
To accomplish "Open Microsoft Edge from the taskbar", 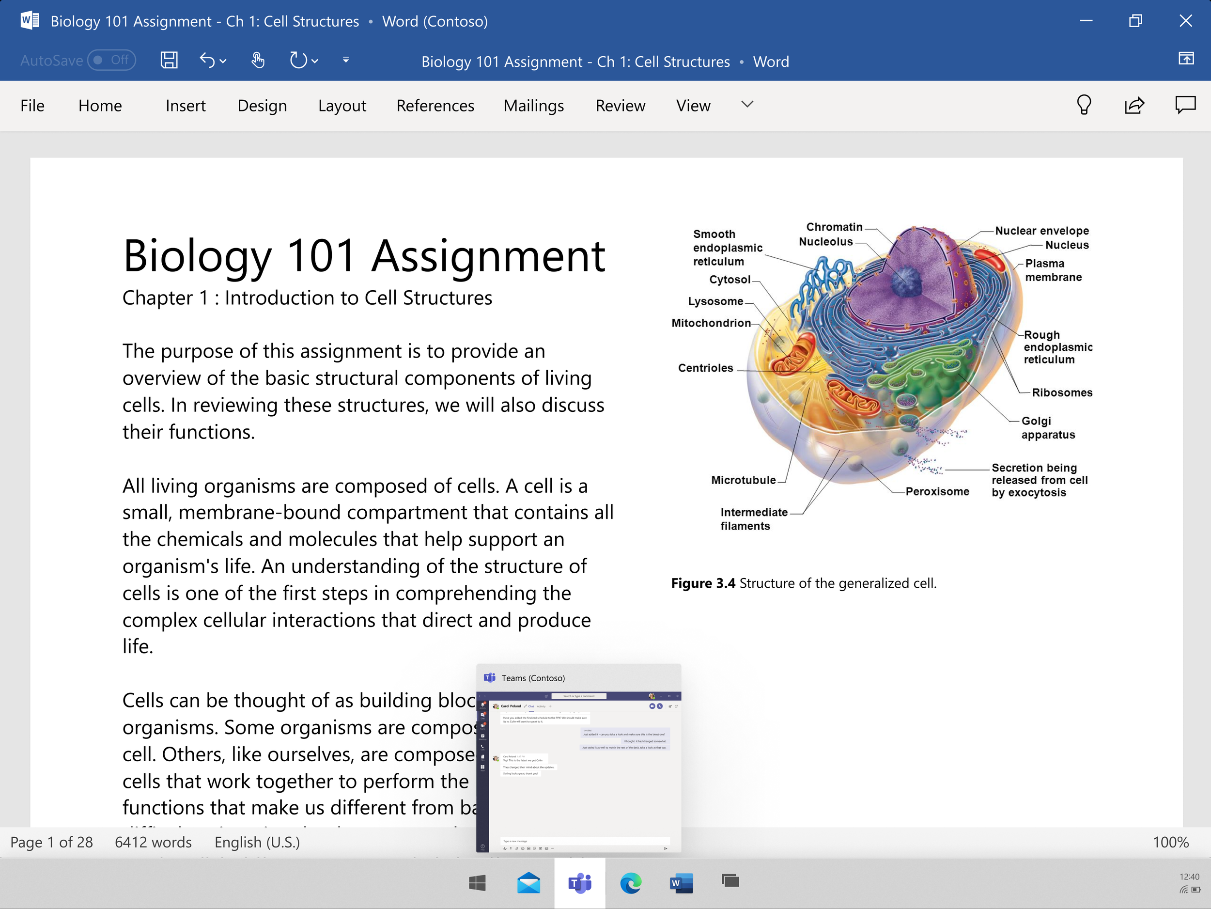I will [x=631, y=883].
